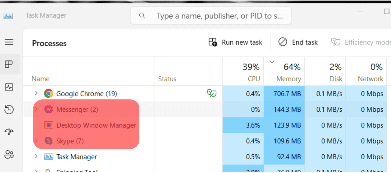Open the Performance sidebar page
The image size is (391, 173).
pos(9,87)
